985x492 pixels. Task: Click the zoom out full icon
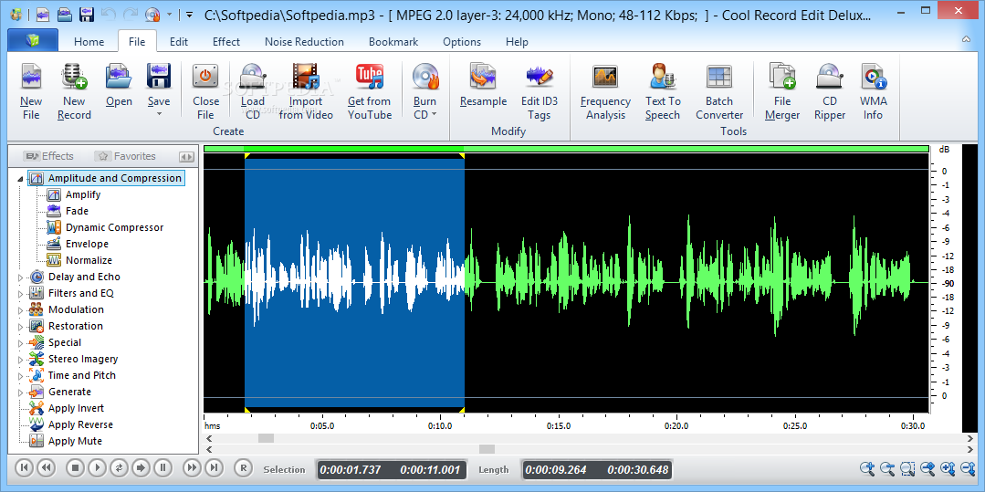927,468
